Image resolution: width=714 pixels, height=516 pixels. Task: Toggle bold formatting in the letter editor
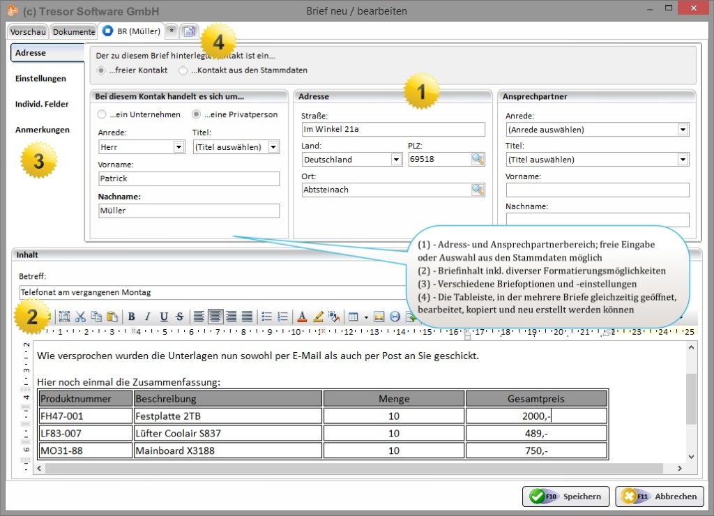click(131, 317)
